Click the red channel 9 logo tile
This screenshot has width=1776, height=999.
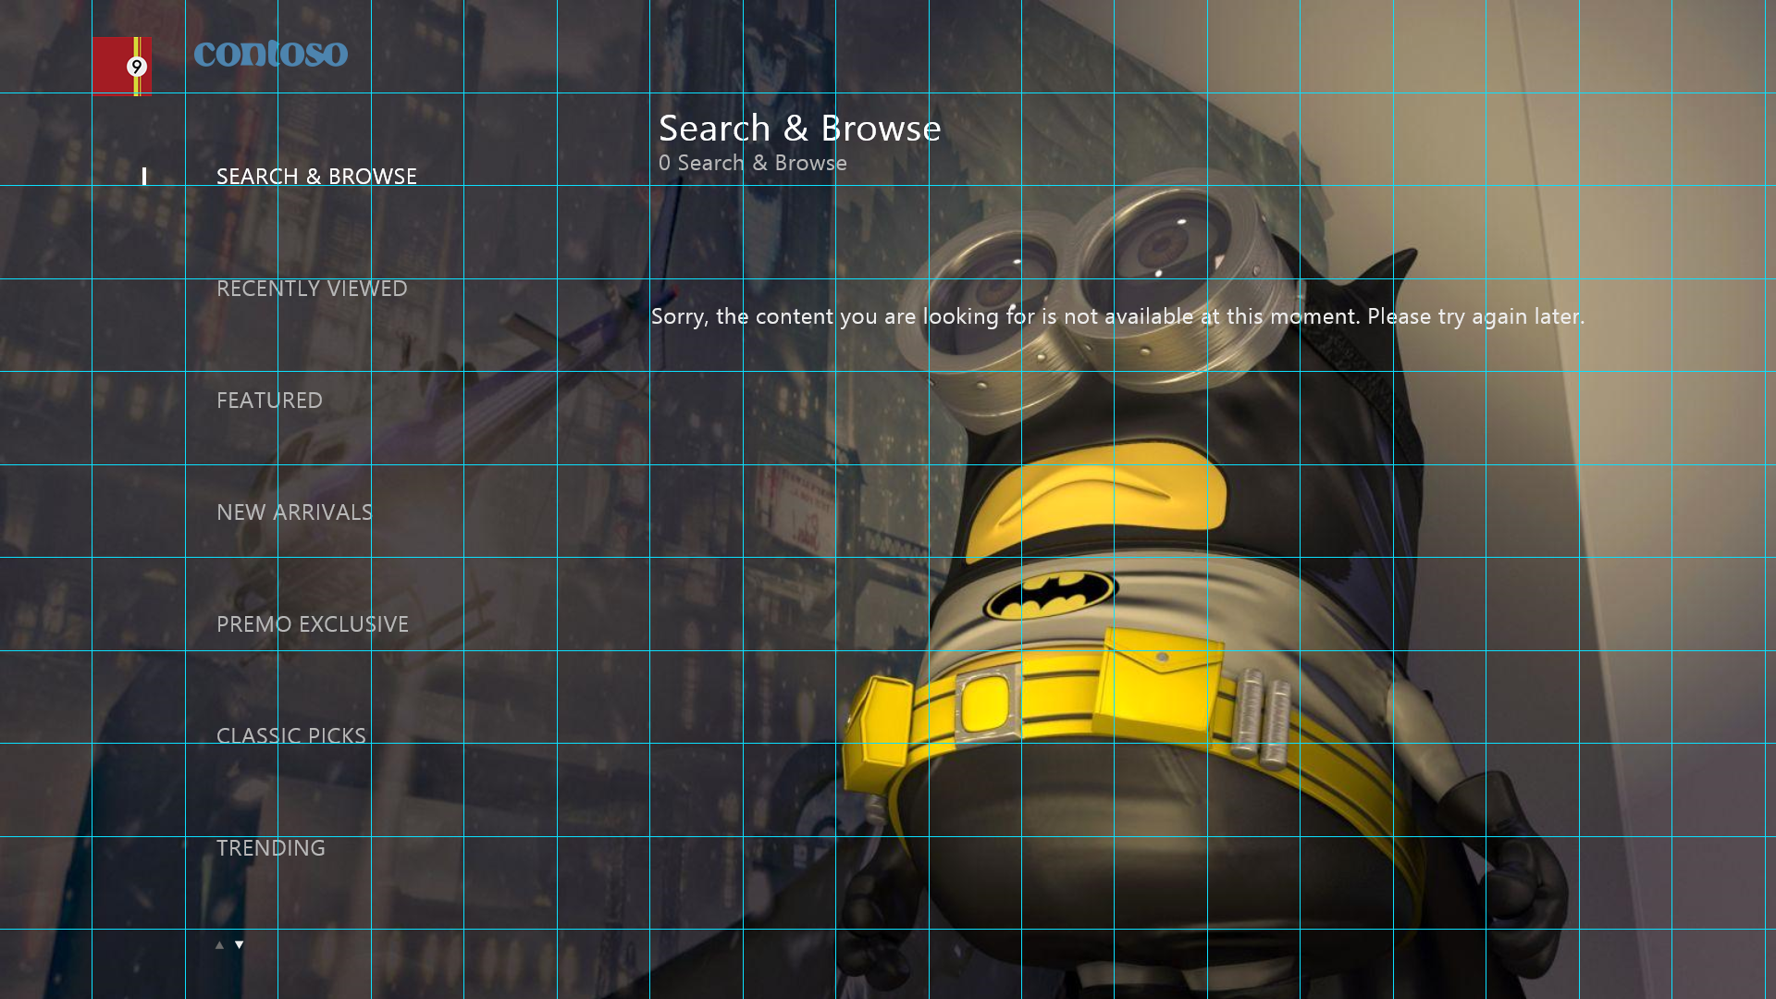click(111, 66)
